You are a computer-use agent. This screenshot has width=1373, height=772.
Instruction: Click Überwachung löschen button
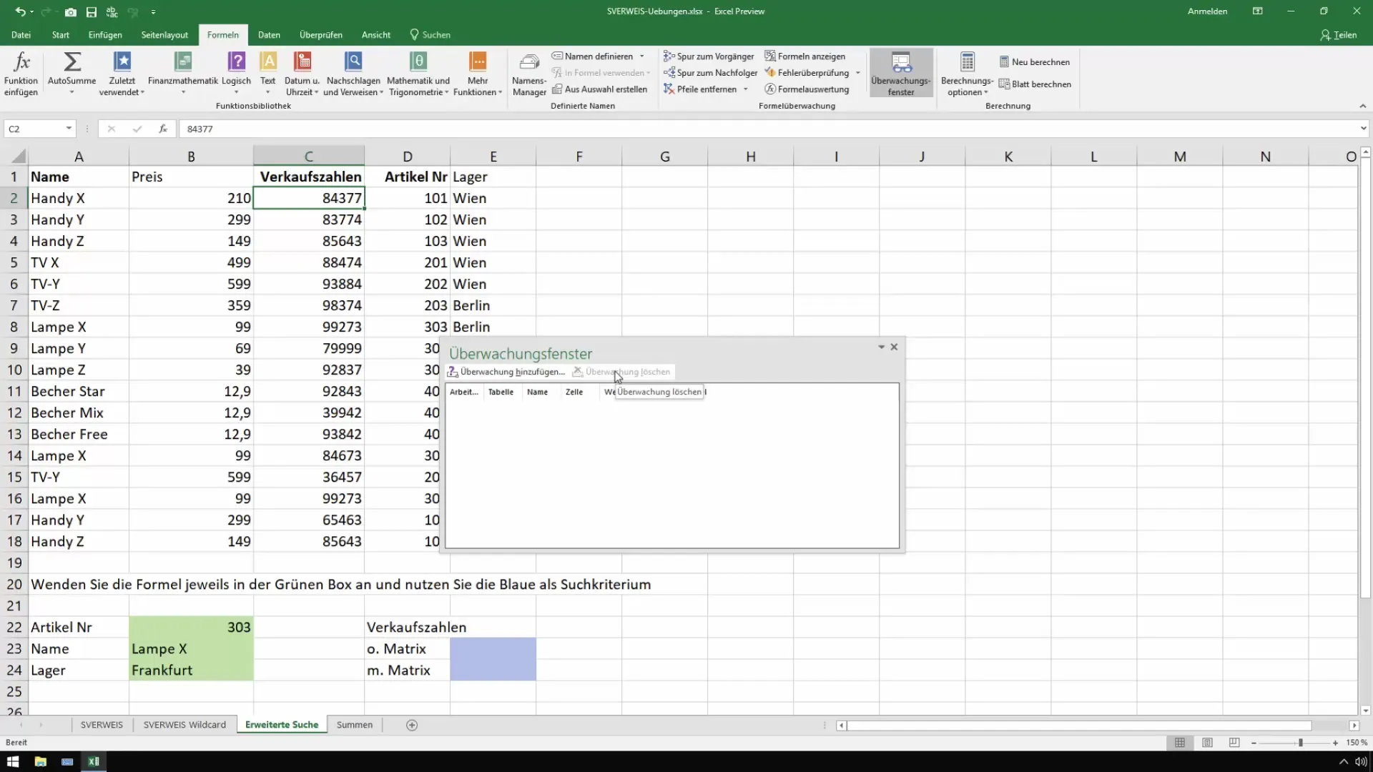(x=622, y=372)
